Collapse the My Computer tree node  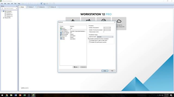2,11
